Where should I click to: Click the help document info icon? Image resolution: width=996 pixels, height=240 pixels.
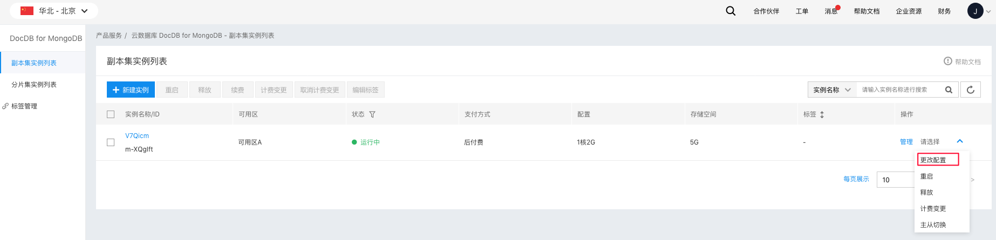pos(947,61)
